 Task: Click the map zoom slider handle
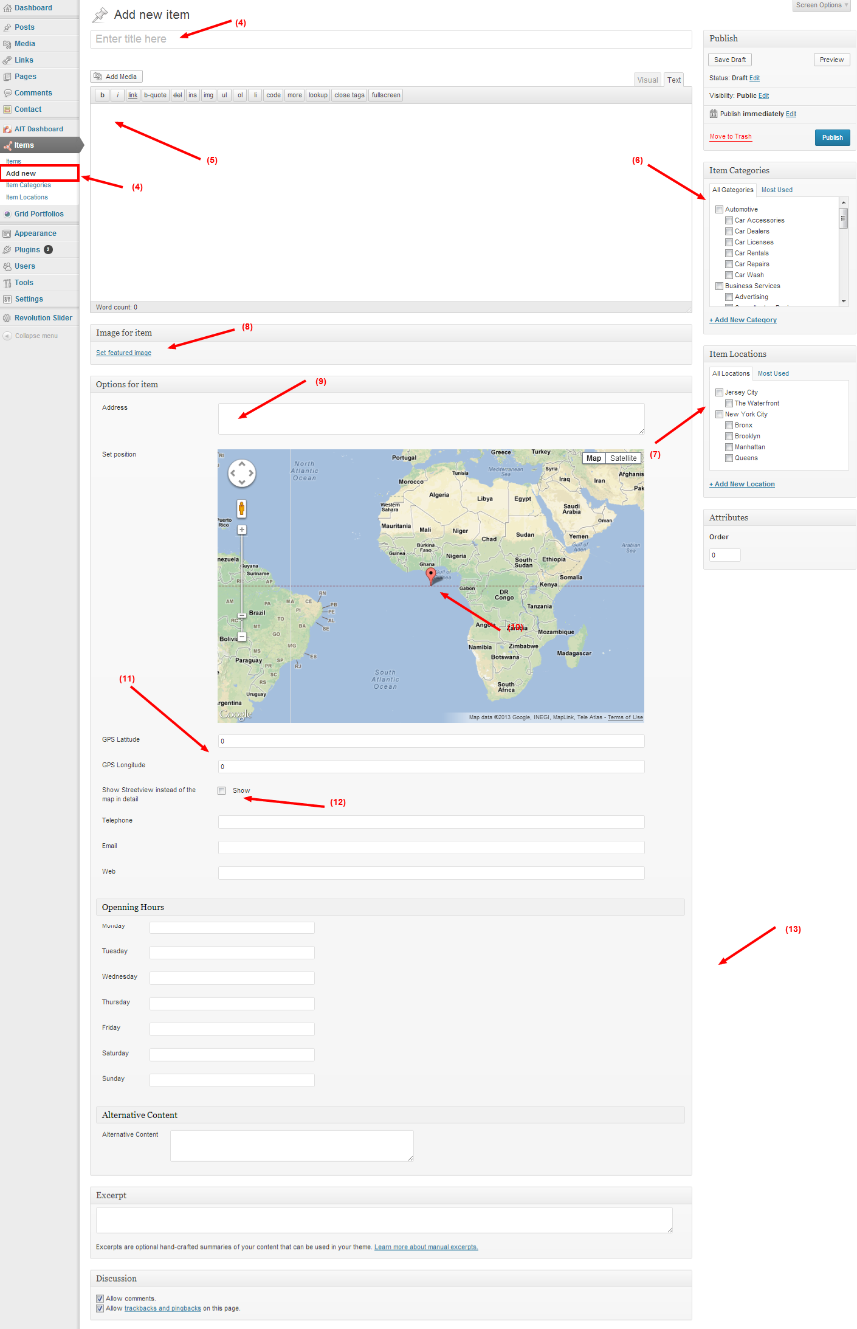coord(242,615)
